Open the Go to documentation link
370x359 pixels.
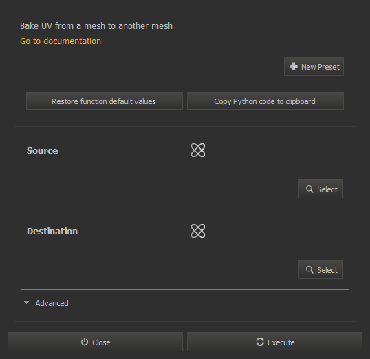tap(61, 41)
